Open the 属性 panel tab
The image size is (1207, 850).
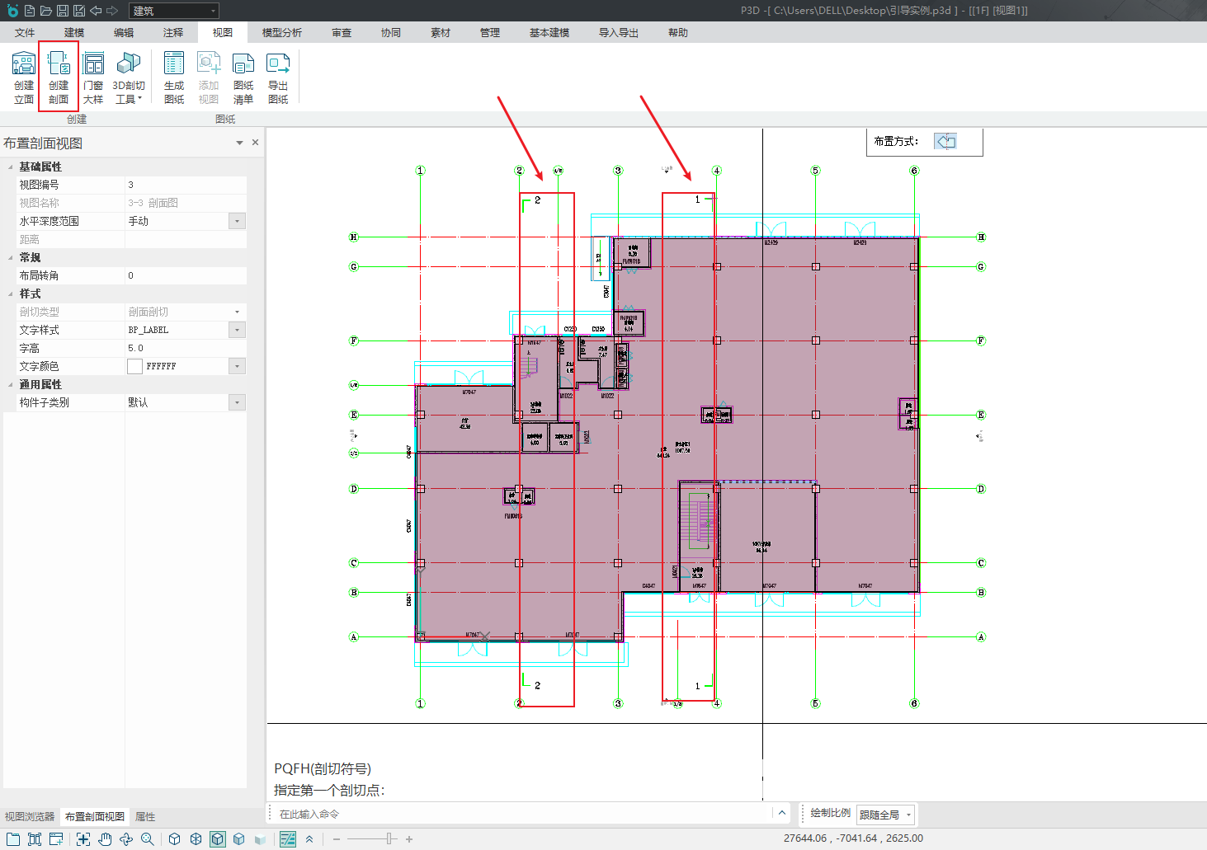[x=145, y=817]
